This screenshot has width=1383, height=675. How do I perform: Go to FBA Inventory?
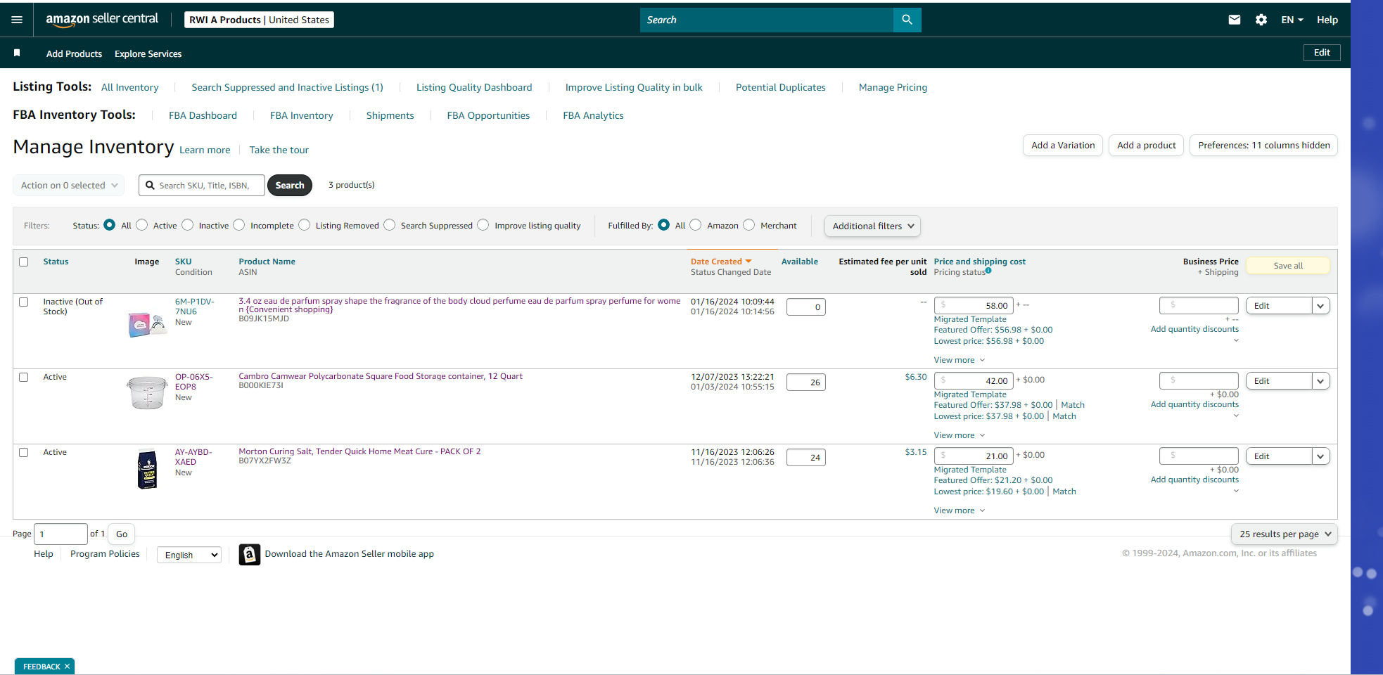[302, 115]
